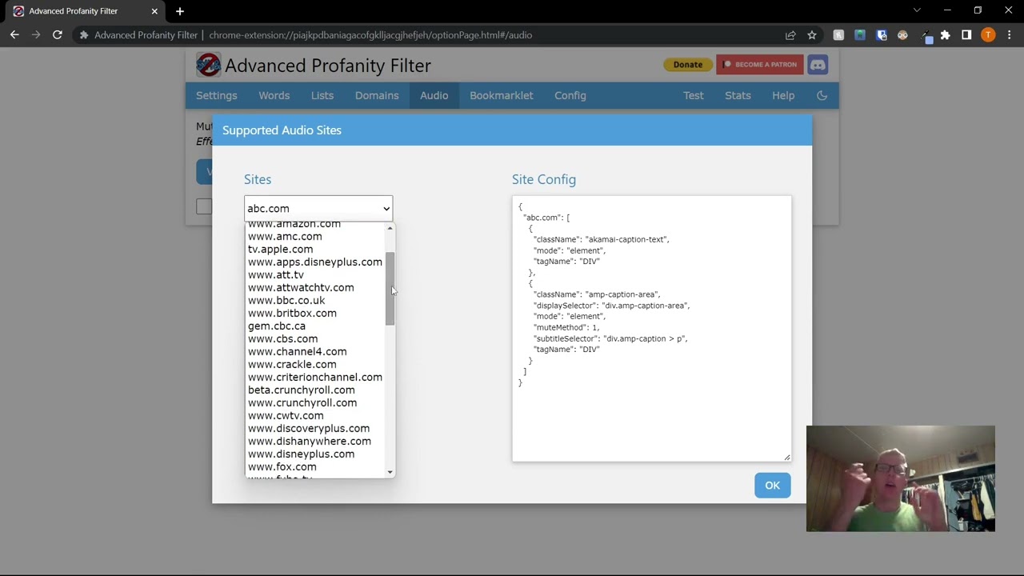Click inside the Site Config text area

tap(652, 329)
